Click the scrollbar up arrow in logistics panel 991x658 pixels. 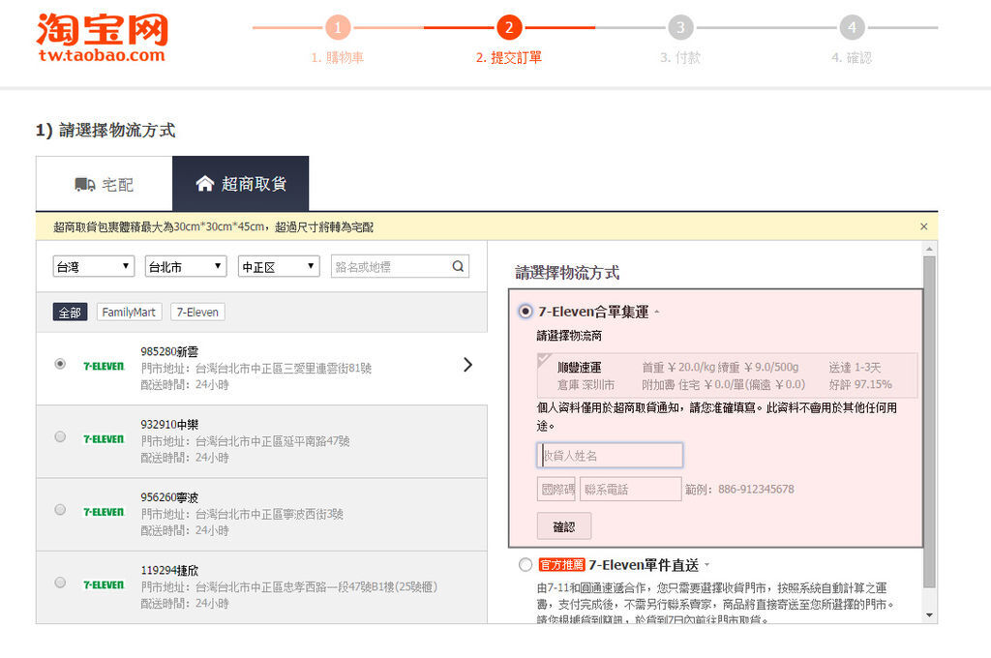pyautogui.click(x=929, y=249)
